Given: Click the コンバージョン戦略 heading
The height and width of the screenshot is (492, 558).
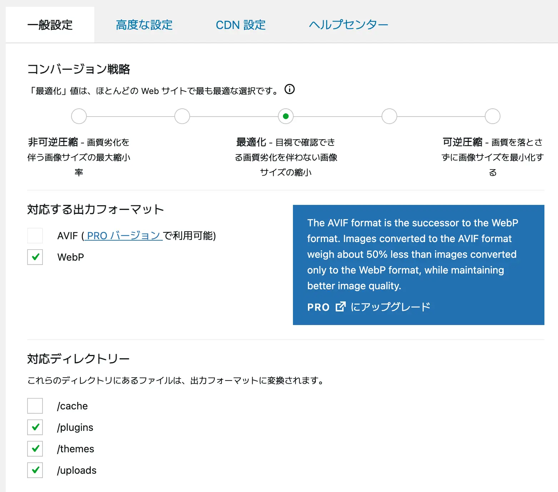Looking at the screenshot, I should pyautogui.click(x=79, y=69).
